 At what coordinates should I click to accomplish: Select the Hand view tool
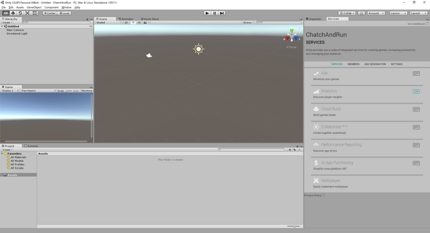point(5,13)
